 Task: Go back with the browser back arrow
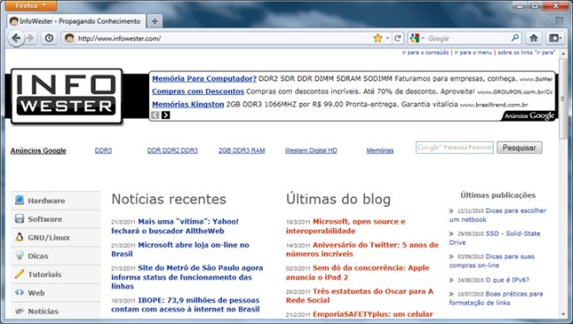coord(16,38)
